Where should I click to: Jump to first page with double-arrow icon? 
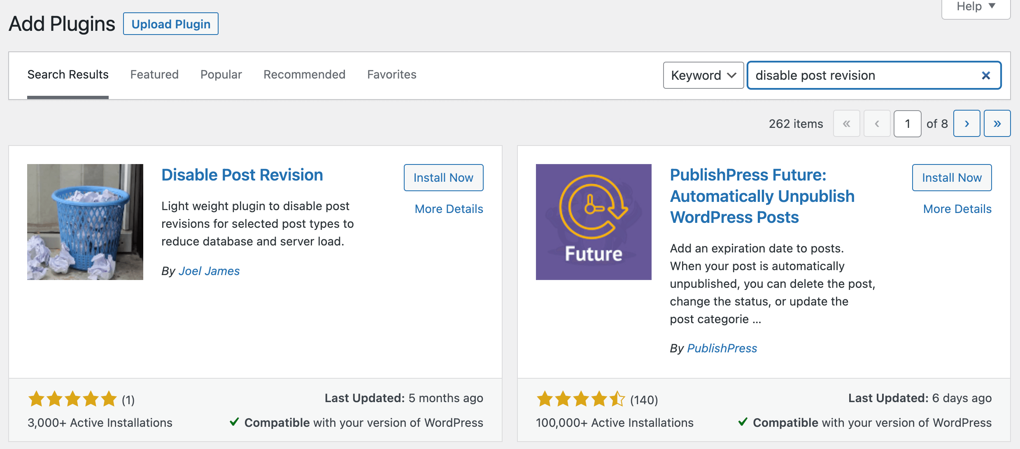pyautogui.click(x=846, y=123)
